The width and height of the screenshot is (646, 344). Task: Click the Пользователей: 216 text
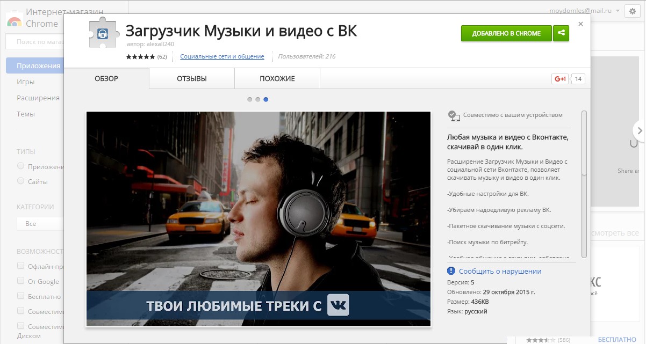point(307,56)
